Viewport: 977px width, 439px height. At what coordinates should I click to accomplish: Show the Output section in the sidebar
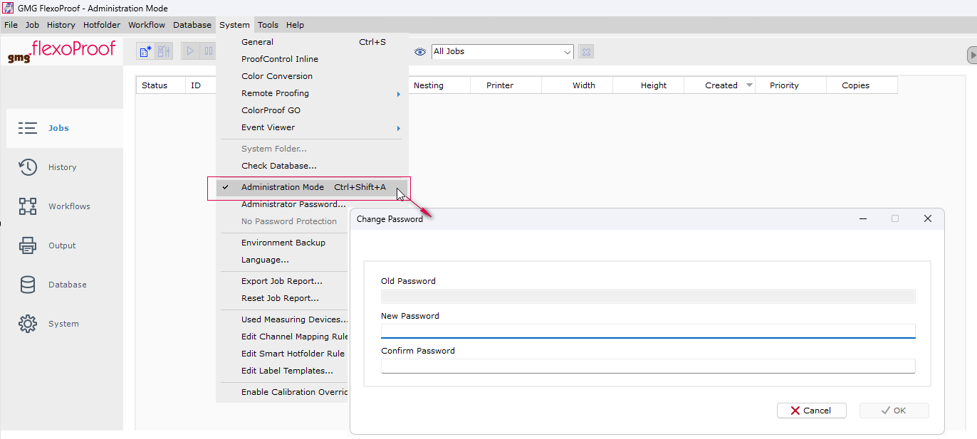[x=65, y=245]
